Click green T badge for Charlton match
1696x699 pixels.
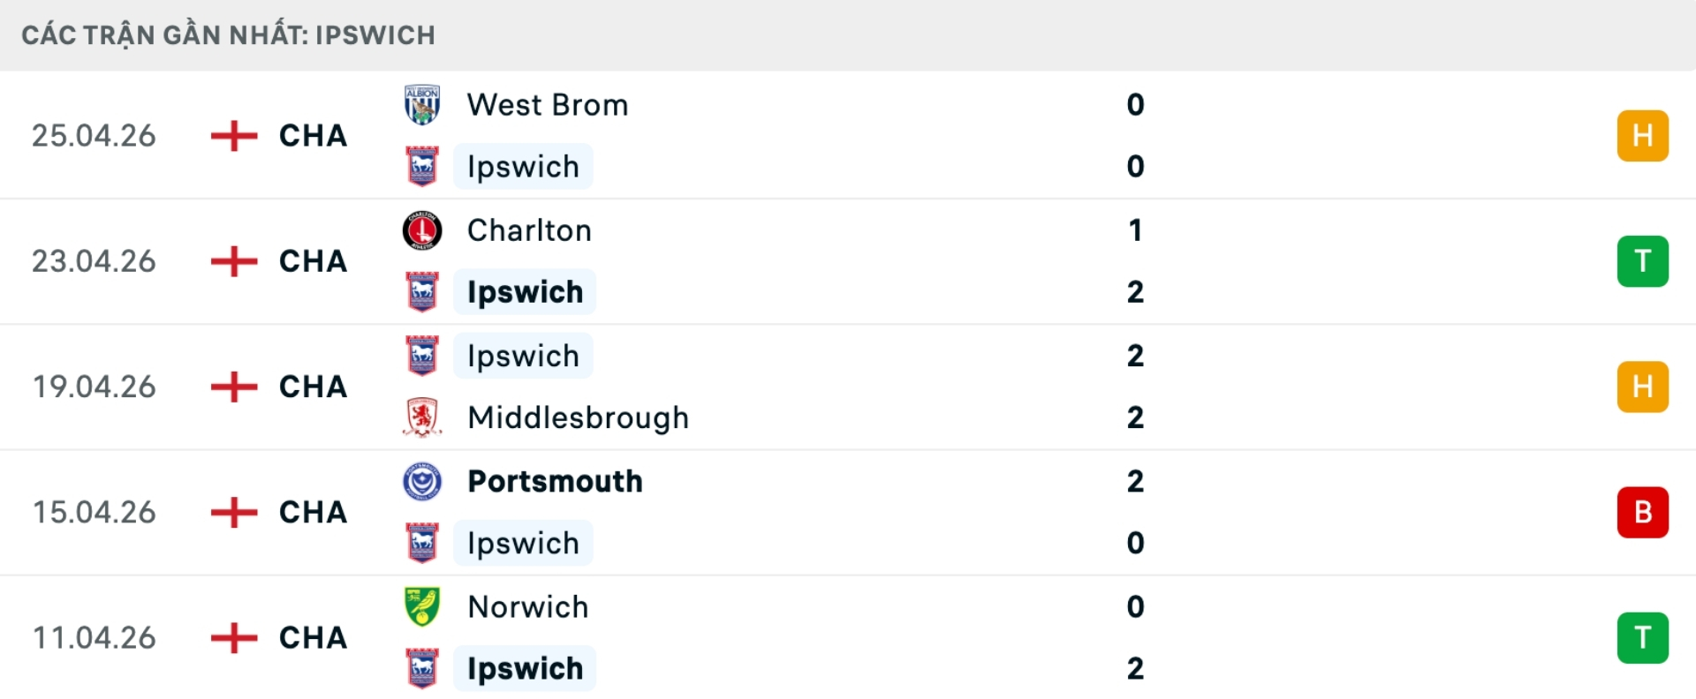[1642, 261]
